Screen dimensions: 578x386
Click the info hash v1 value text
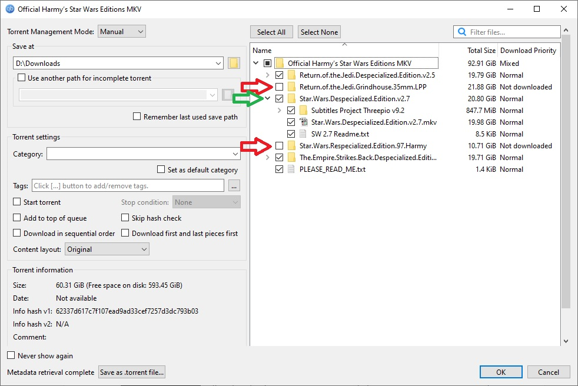(127, 311)
